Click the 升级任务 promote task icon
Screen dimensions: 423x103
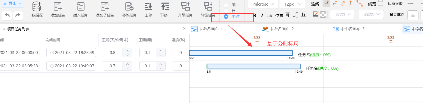[185, 6]
